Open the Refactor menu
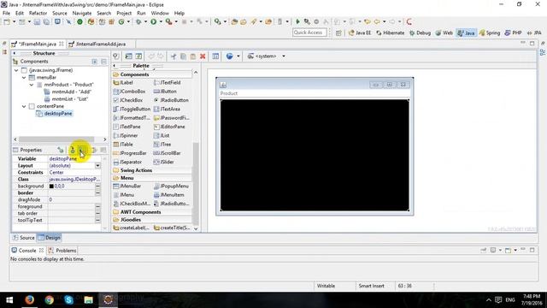Viewport: 547px width, 308px height. [38, 13]
